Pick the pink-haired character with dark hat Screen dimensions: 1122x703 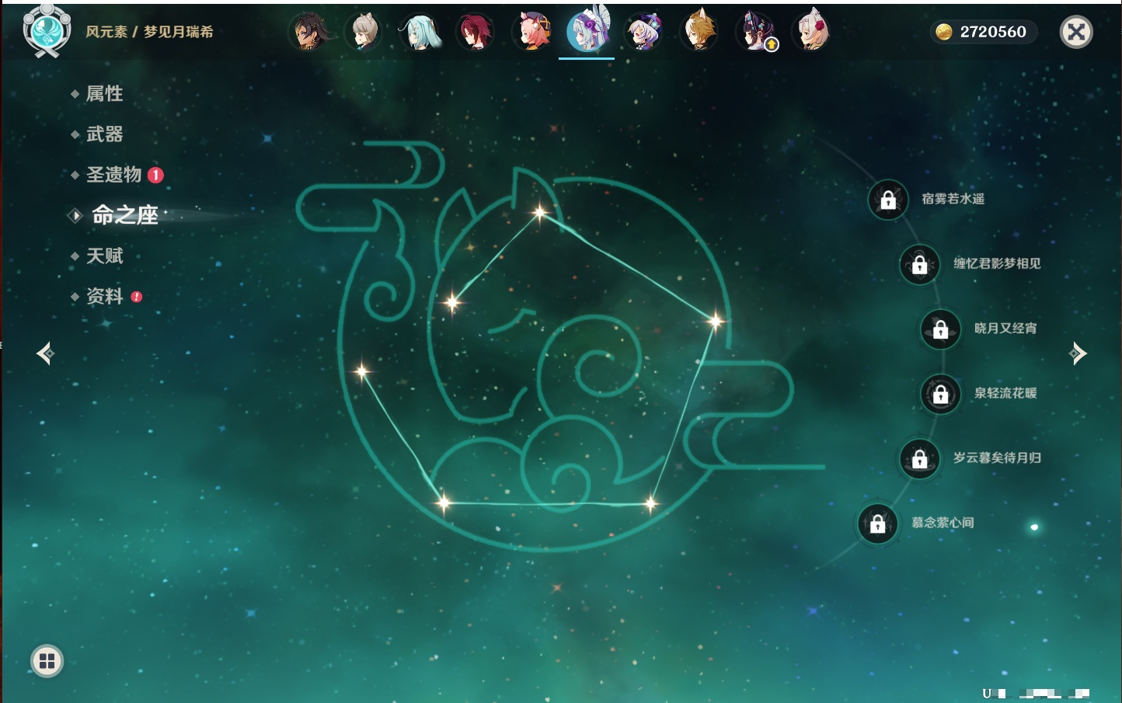point(532,32)
